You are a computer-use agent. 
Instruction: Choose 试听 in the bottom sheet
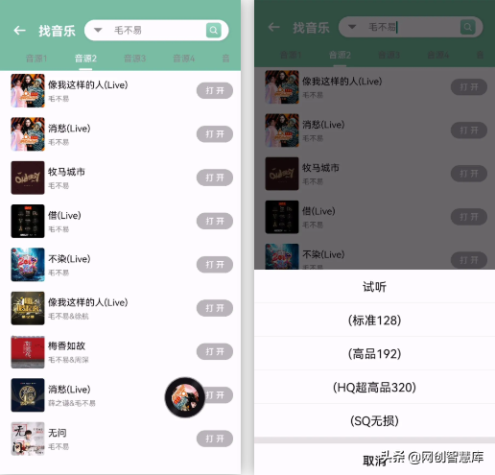coord(374,287)
